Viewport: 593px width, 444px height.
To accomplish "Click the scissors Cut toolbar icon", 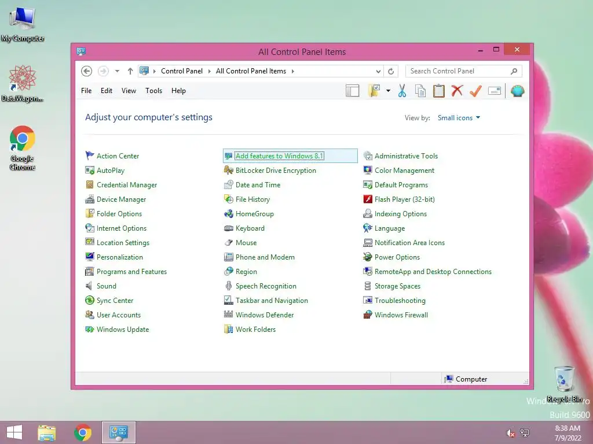I will (x=402, y=91).
